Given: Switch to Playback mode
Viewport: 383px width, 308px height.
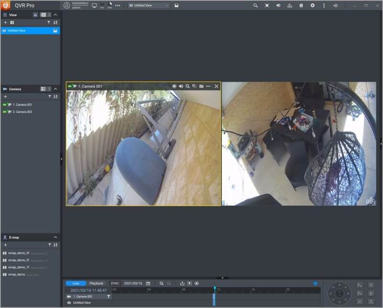Looking at the screenshot, I should pos(96,284).
